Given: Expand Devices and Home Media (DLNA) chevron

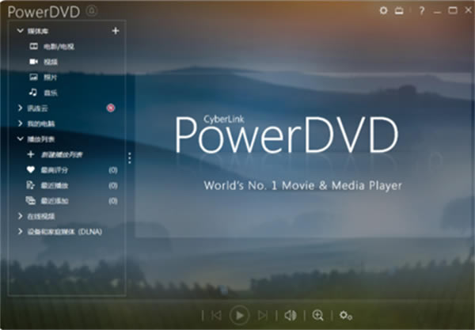Looking at the screenshot, I should (x=21, y=231).
